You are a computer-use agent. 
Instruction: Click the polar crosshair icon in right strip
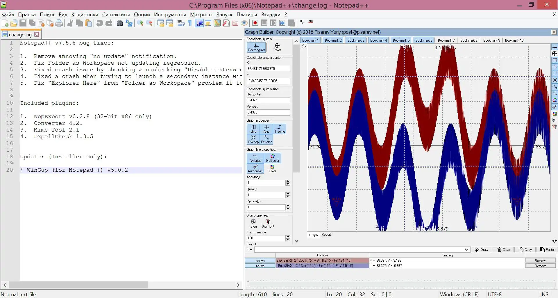pyautogui.click(x=555, y=54)
